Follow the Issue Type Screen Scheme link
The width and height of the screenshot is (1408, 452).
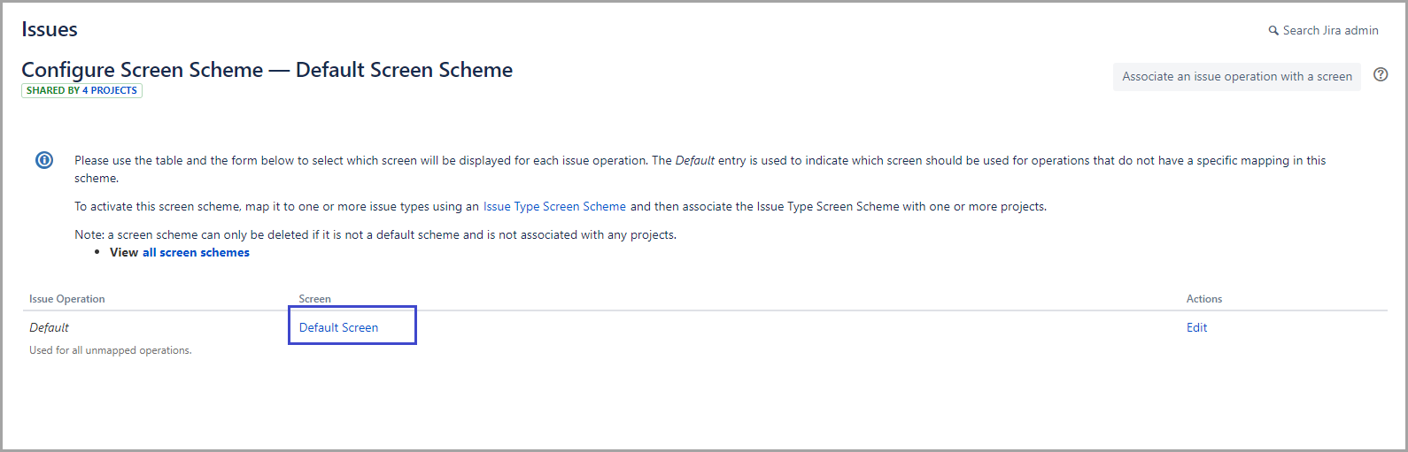click(554, 206)
